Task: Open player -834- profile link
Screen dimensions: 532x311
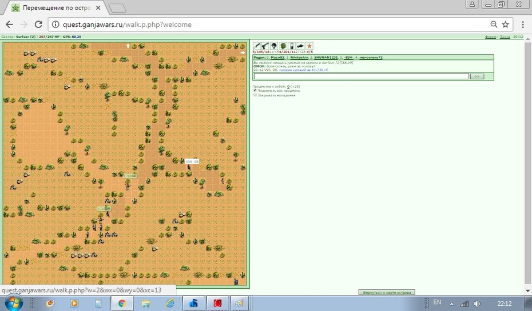Action: coord(348,58)
